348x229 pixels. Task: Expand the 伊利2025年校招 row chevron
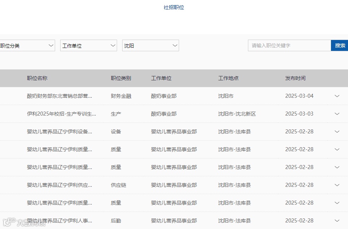click(x=337, y=114)
